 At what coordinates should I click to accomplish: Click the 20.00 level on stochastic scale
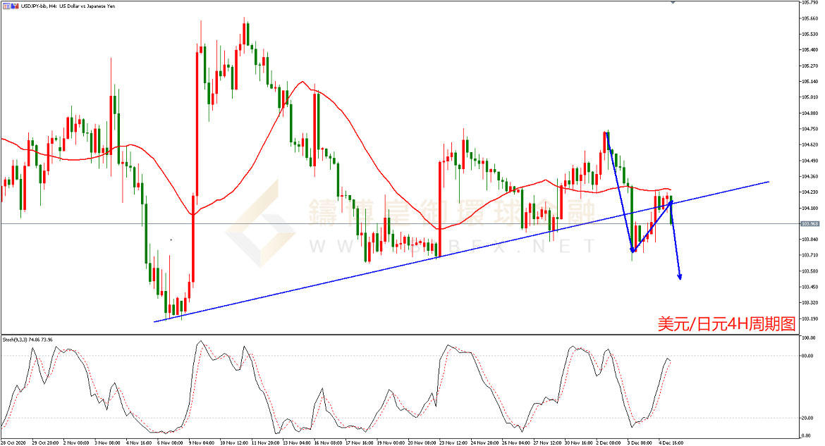pyautogui.click(x=808, y=418)
